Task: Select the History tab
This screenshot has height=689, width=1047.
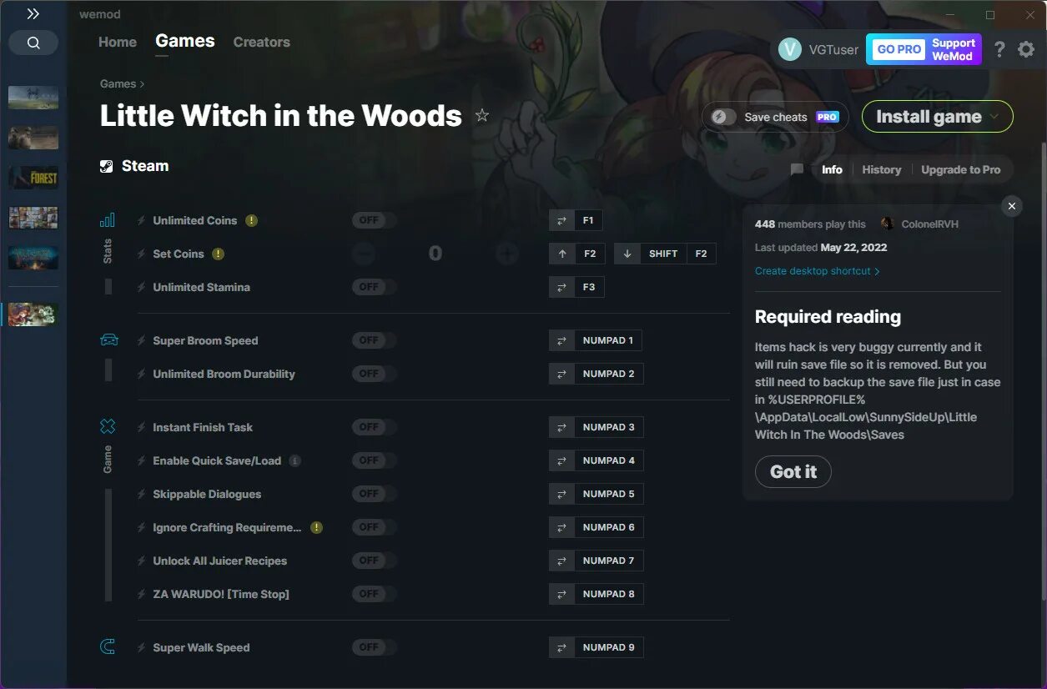Action: pos(881,169)
